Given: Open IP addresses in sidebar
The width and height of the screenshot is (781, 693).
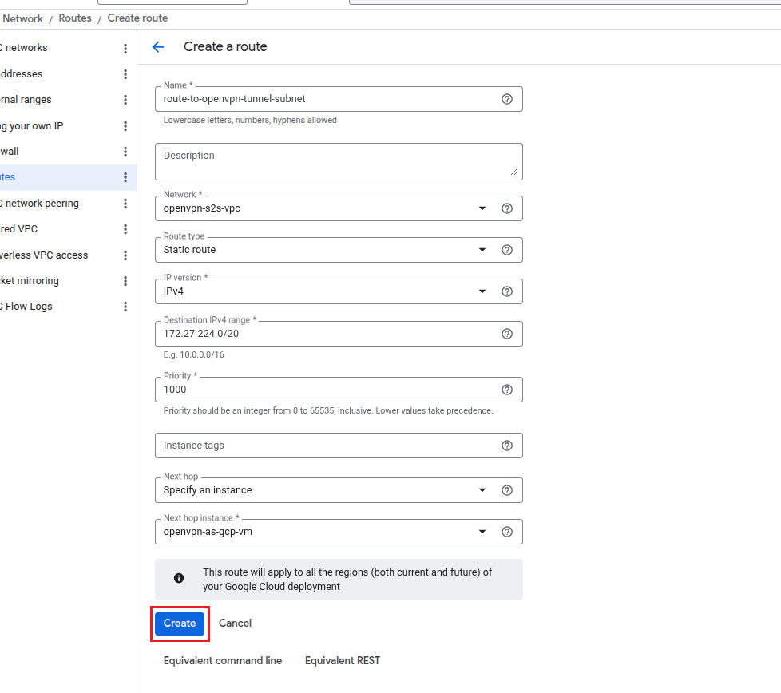Looking at the screenshot, I should [x=21, y=74].
